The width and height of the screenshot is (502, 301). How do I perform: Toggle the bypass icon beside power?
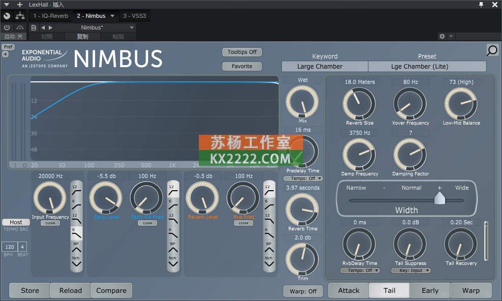coord(20,27)
